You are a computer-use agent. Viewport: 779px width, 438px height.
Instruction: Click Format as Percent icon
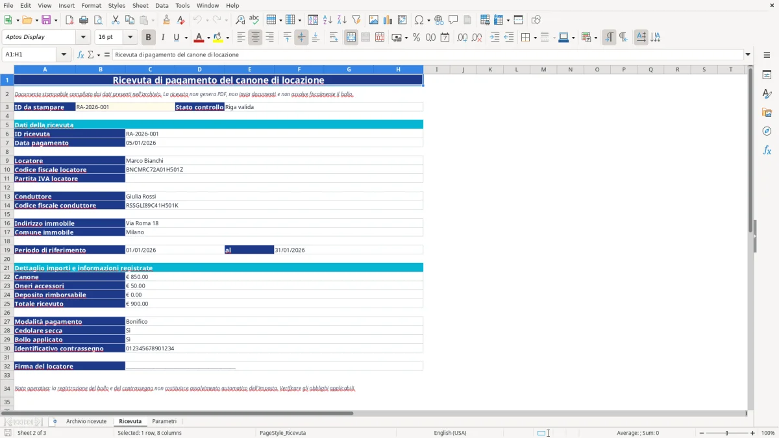pos(416,38)
